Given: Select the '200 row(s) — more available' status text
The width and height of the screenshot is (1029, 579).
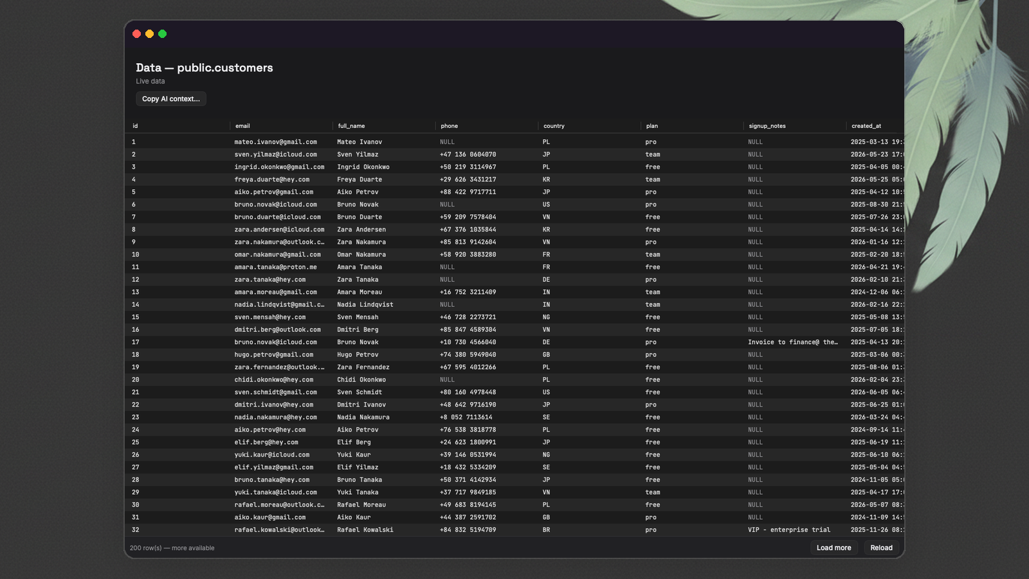Looking at the screenshot, I should tap(172, 548).
